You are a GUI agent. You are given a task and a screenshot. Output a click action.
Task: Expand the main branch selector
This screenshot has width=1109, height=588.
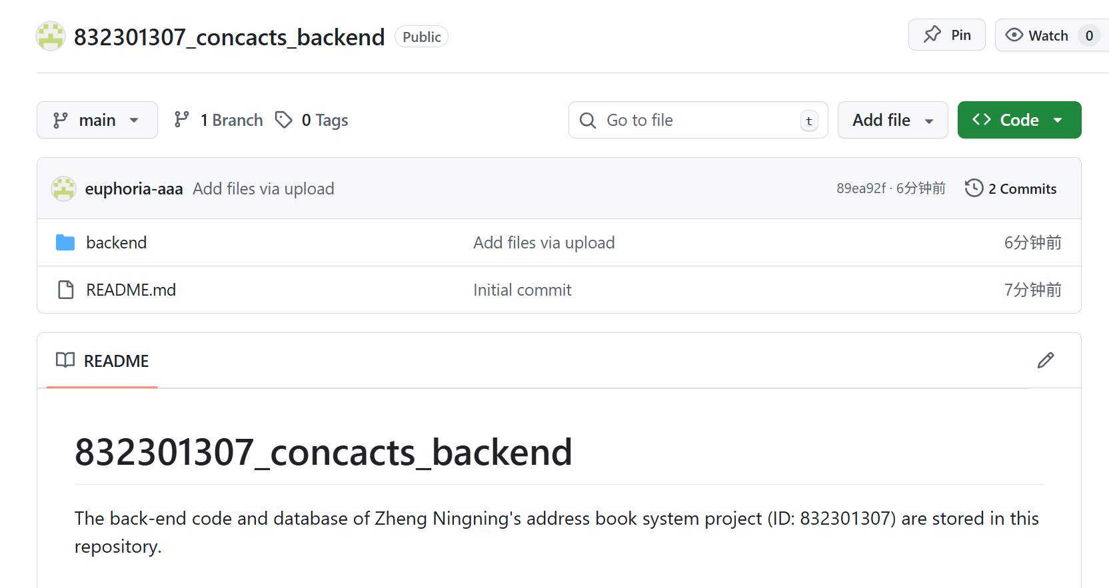coord(97,120)
